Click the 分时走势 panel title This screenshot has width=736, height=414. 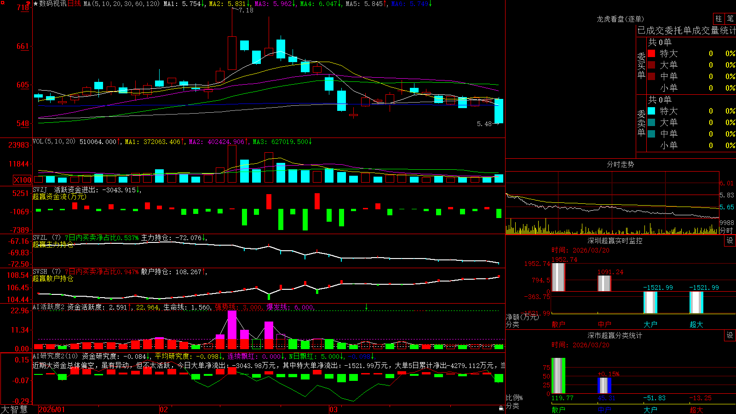pyautogui.click(x=620, y=164)
